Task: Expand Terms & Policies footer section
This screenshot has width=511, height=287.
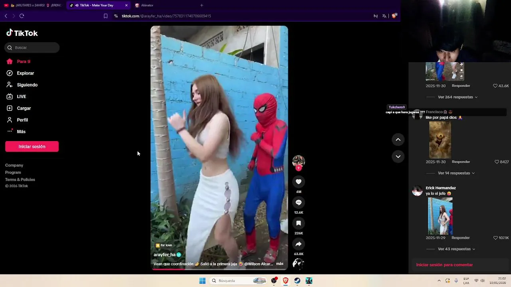Action: pyautogui.click(x=20, y=179)
